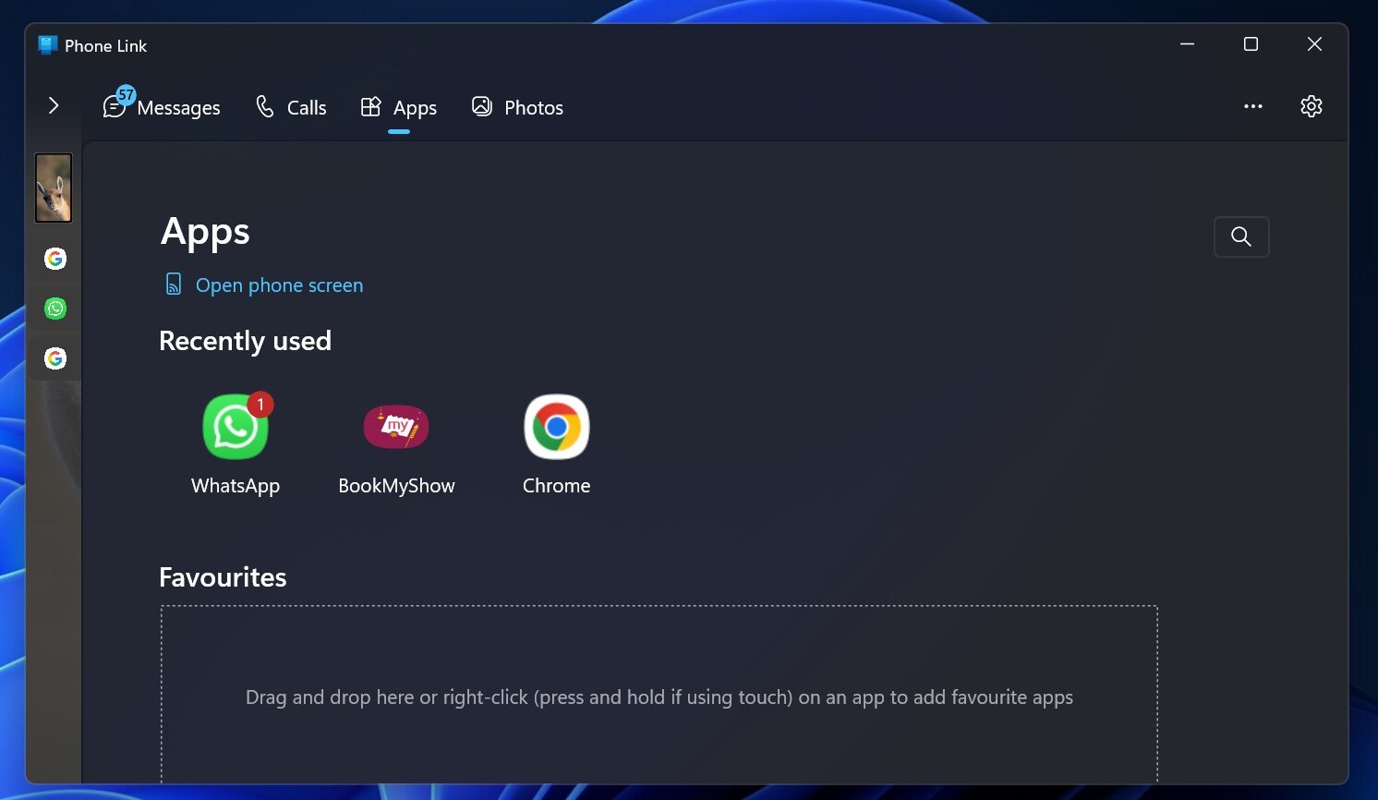Launch the BookMyShow app
The width and height of the screenshot is (1378, 800).
[x=396, y=428]
